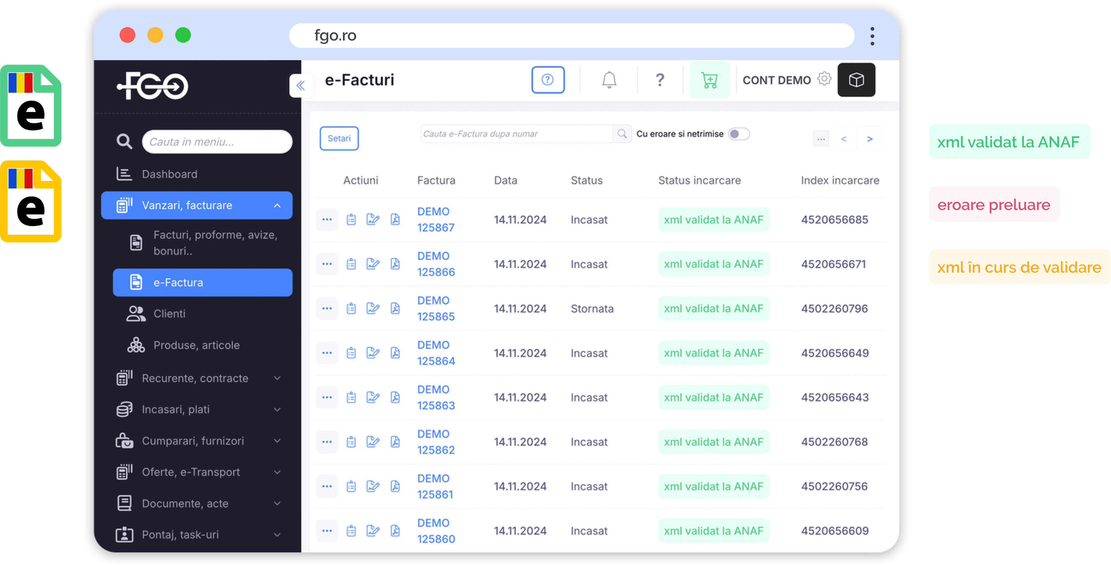Viewport: 1111px width, 566px height.
Task: Click the Cauta in meniu search field
Action: pos(217,142)
